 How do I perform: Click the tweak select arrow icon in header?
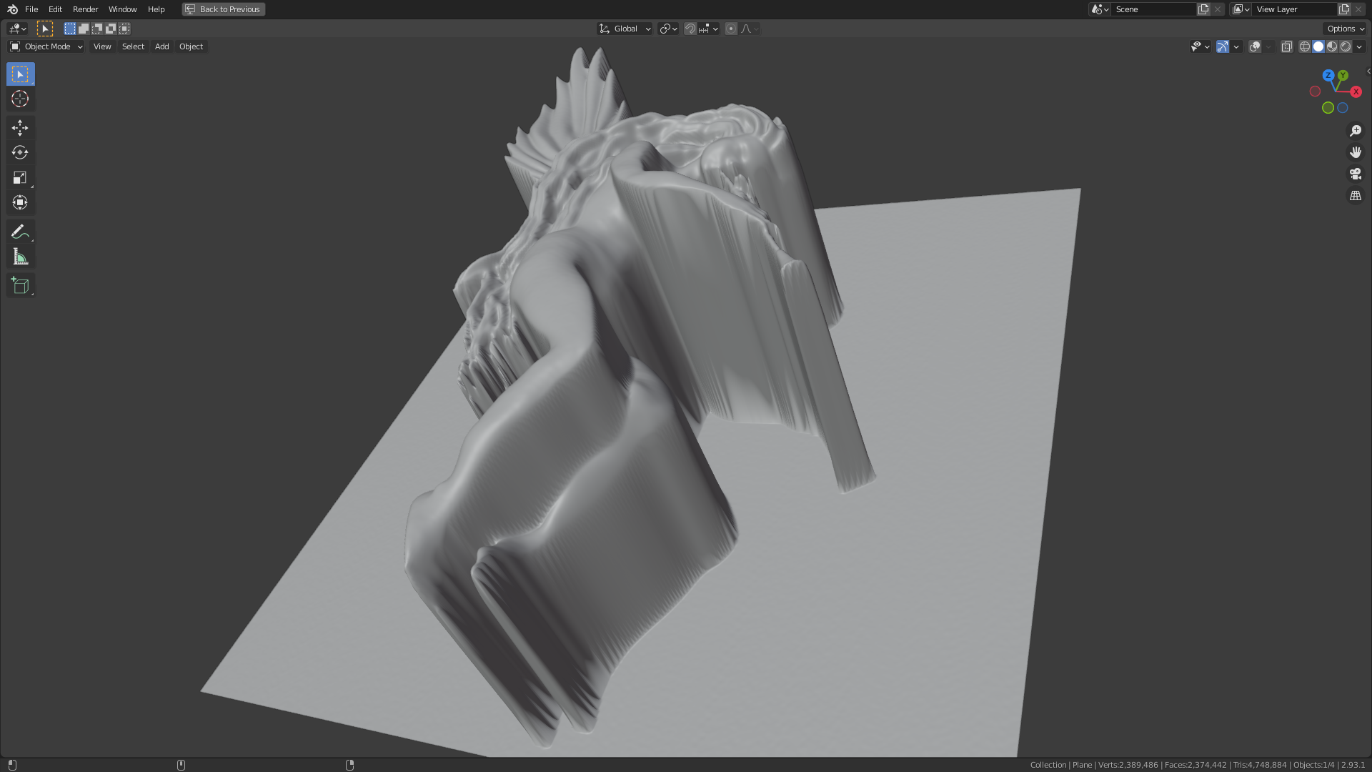click(44, 29)
